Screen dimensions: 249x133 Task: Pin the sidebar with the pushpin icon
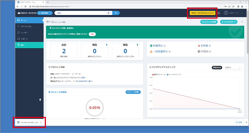(x=40, y=99)
